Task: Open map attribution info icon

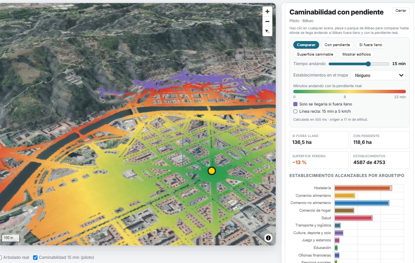Action: pyautogui.click(x=268, y=238)
